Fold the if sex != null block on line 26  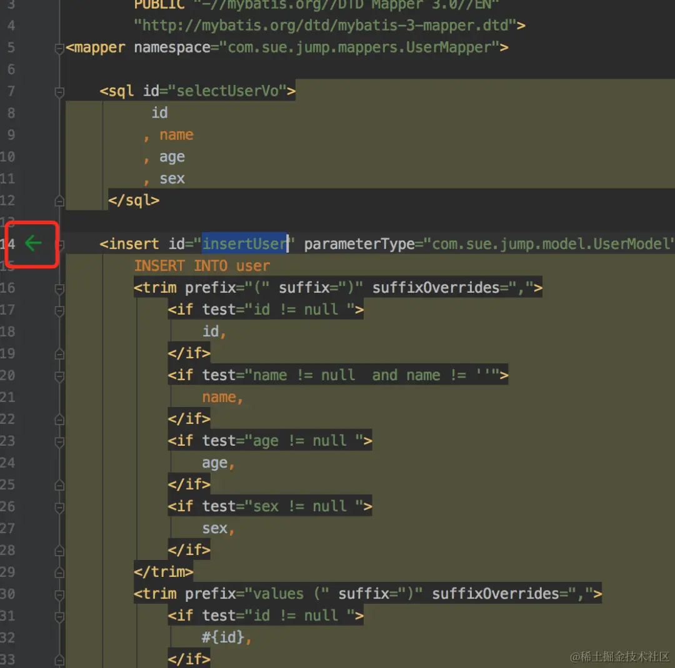(59, 508)
